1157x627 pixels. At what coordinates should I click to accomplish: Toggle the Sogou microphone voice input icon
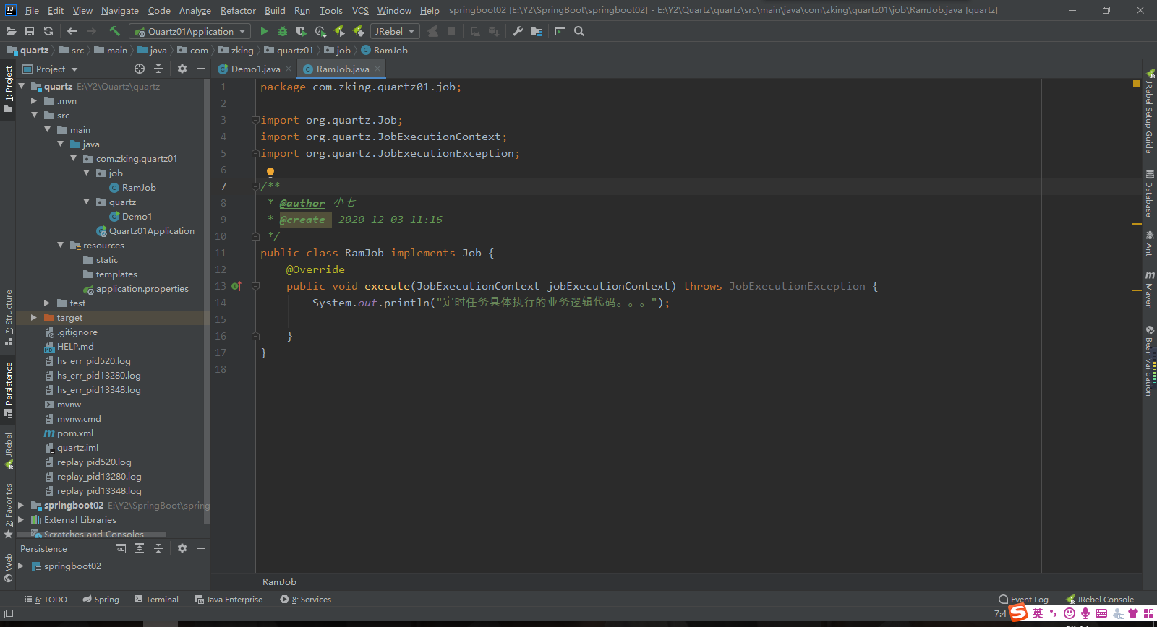pyautogui.click(x=1085, y=613)
